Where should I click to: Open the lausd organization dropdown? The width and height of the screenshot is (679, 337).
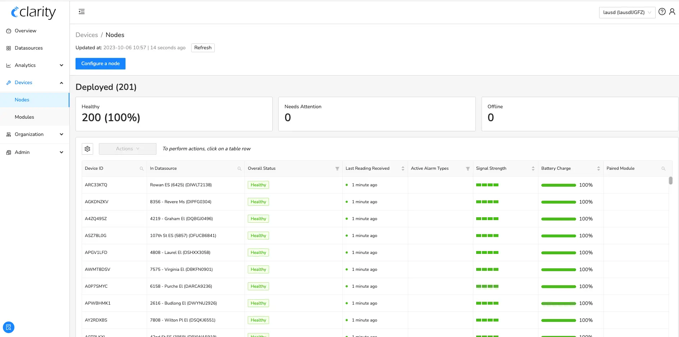627,12
